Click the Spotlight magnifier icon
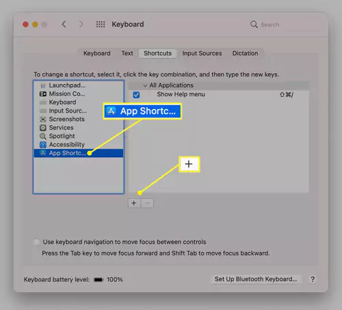342x310 pixels. [x=43, y=137]
